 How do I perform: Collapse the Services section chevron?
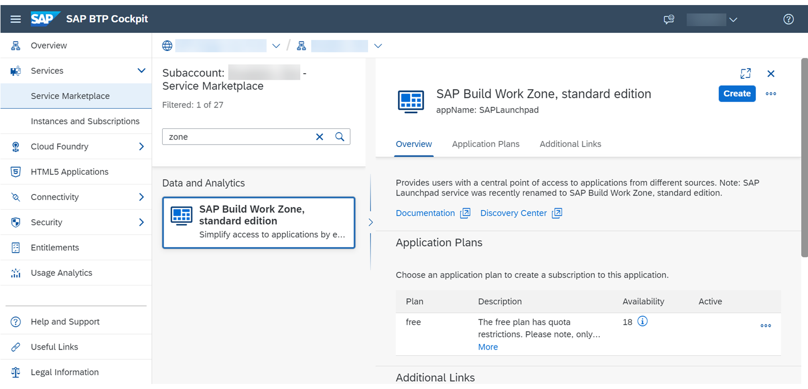pos(141,71)
